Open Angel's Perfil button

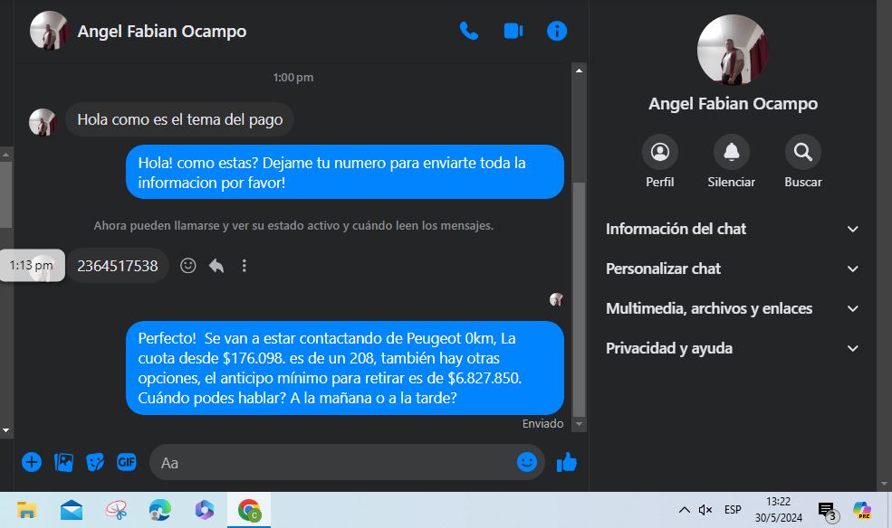click(x=660, y=162)
